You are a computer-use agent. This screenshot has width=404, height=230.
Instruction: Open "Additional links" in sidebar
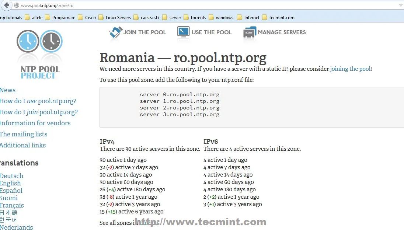tap(23, 145)
